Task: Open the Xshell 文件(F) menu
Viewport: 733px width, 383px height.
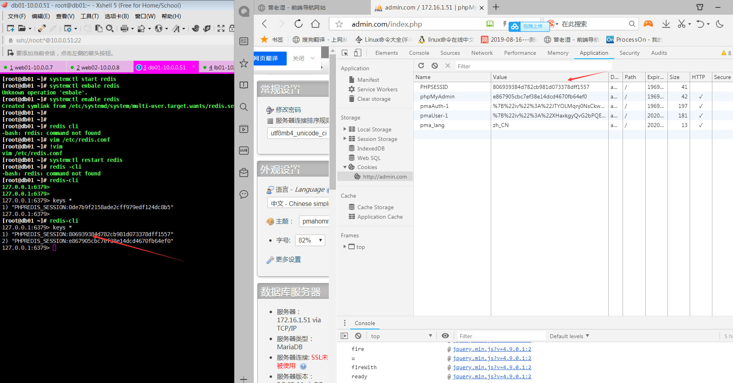Action: pos(17,16)
